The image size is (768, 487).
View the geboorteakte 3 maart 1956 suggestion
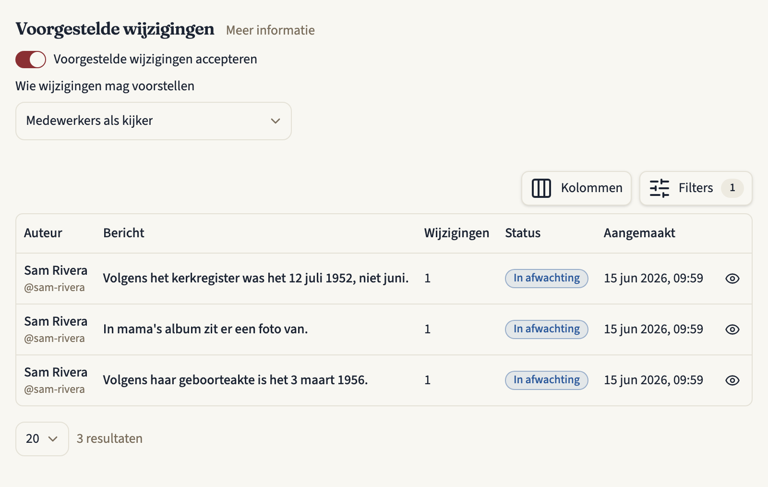(732, 380)
